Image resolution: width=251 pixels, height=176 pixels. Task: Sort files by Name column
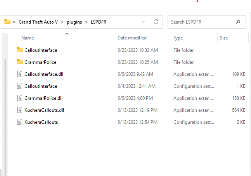pyautogui.click(x=28, y=38)
